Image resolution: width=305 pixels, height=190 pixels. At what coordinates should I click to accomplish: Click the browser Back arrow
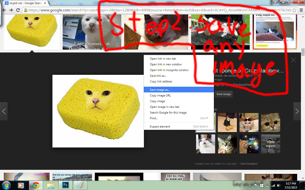(x=4, y=10)
